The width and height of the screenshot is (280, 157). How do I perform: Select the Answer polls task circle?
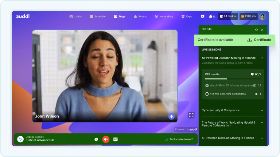(x=207, y=94)
